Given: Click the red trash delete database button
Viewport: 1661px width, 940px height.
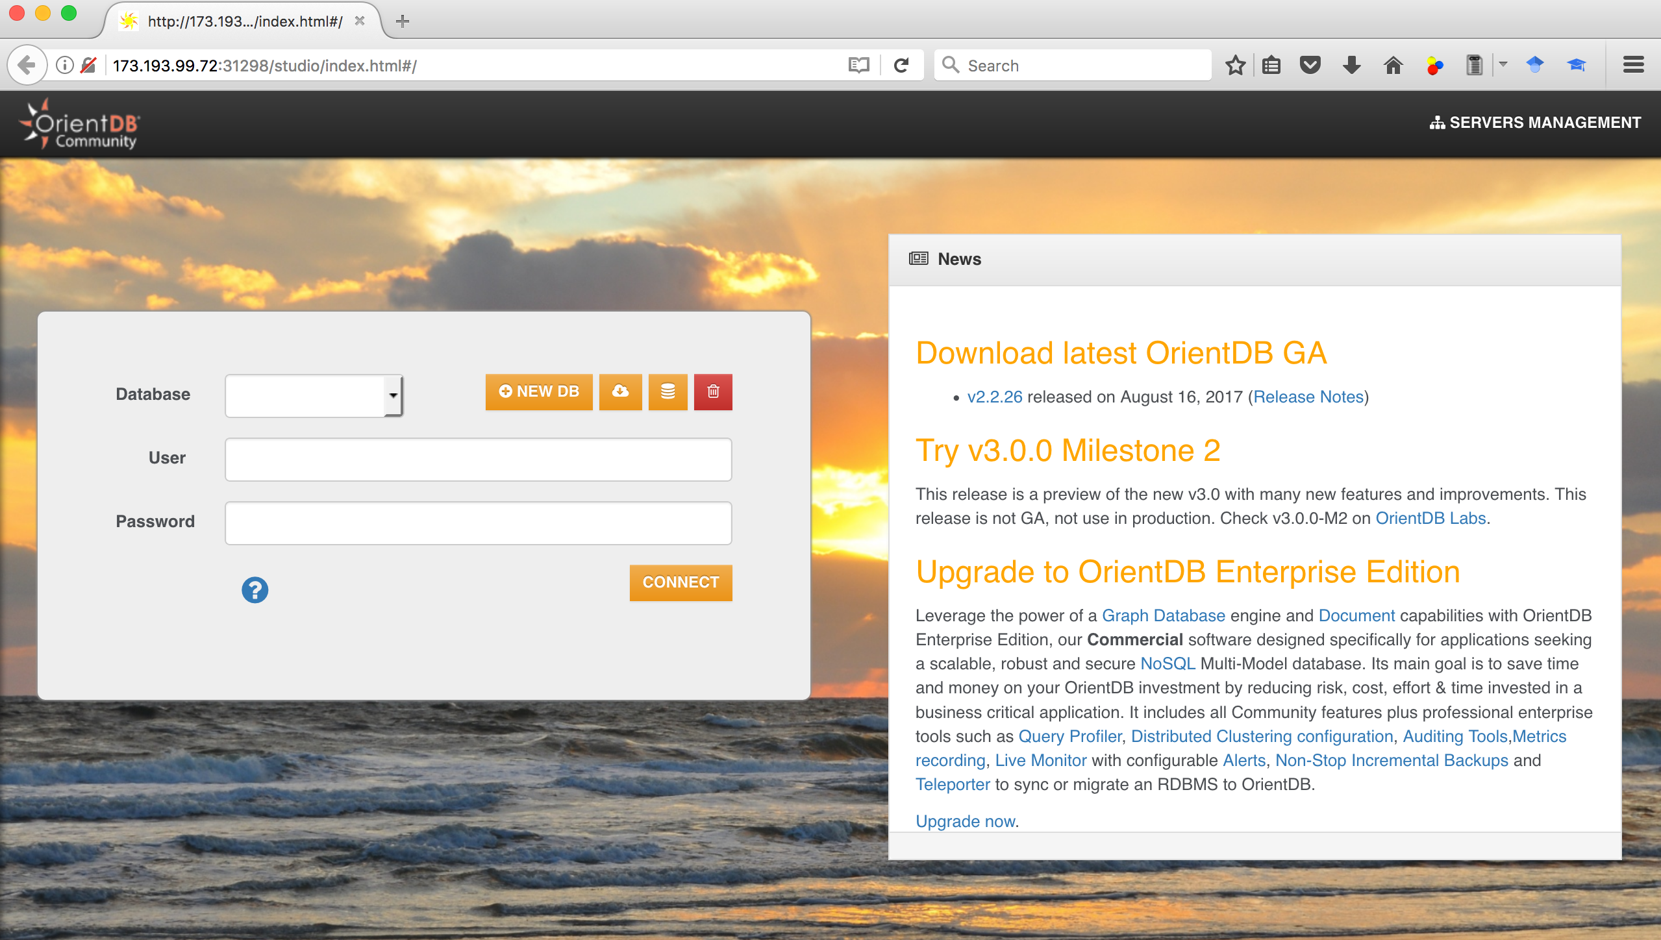Looking at the screenshot, I should (x=713, y=391).
